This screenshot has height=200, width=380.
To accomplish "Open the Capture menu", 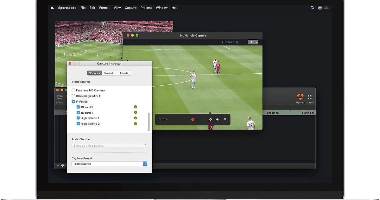I will tap(131, 8).
